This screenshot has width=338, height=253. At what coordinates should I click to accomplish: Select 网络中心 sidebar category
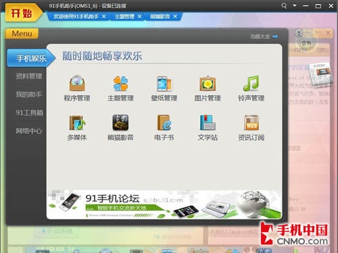tap(29, 131)
